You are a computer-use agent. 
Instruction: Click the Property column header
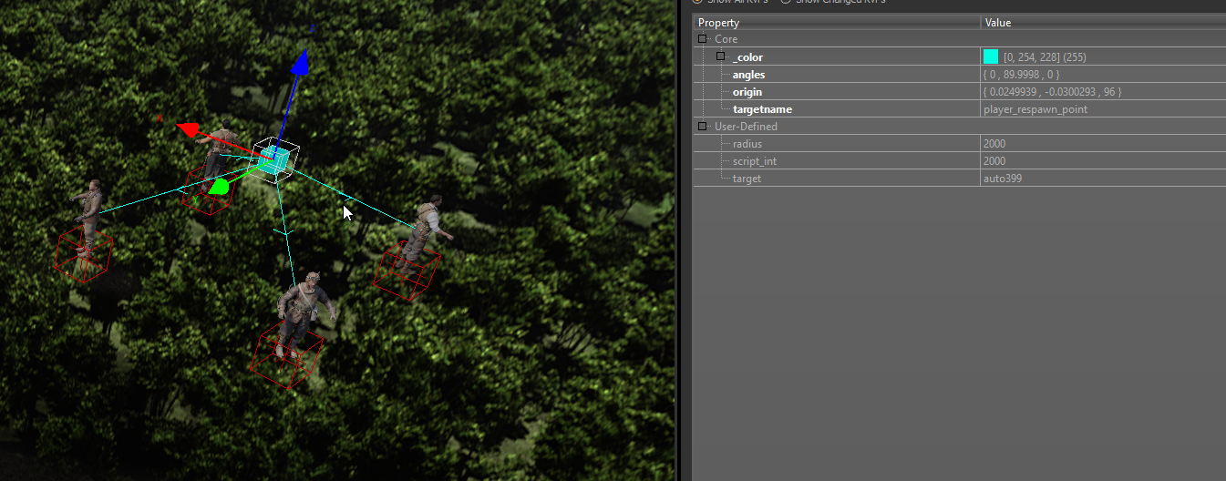837,22
